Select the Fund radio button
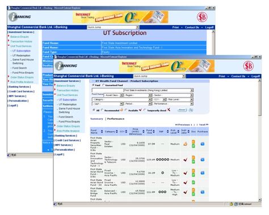 point(93,85)
